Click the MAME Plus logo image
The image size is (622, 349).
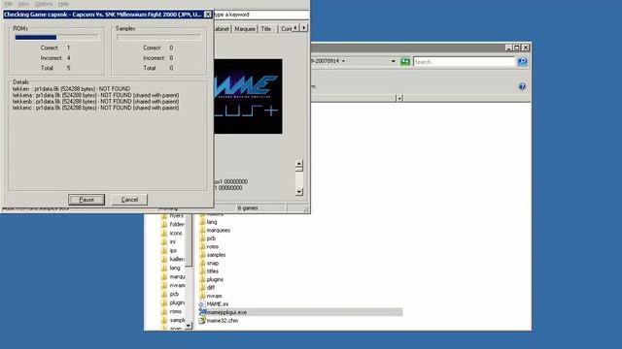[x=249, y=97]
